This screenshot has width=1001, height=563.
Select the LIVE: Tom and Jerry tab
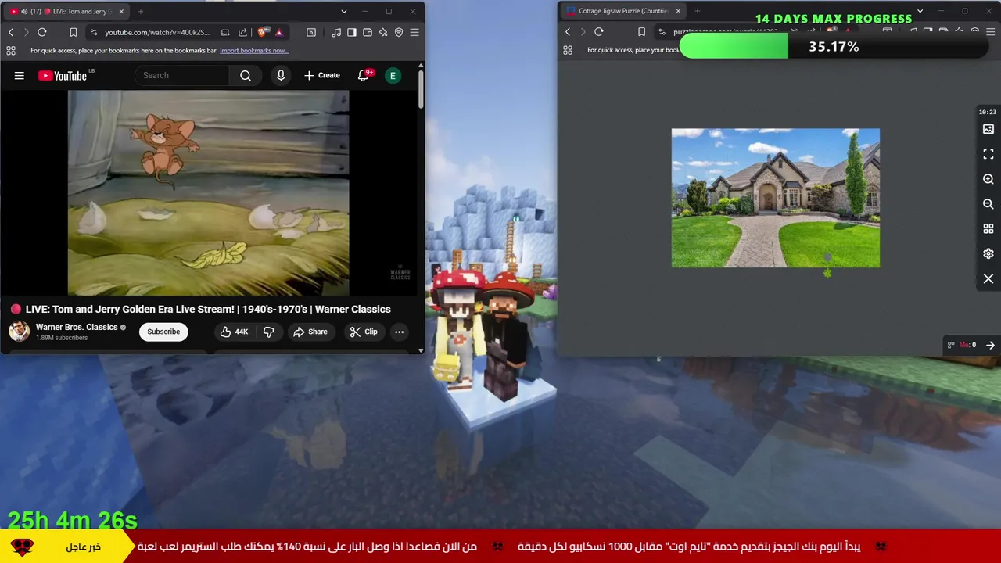66,11
